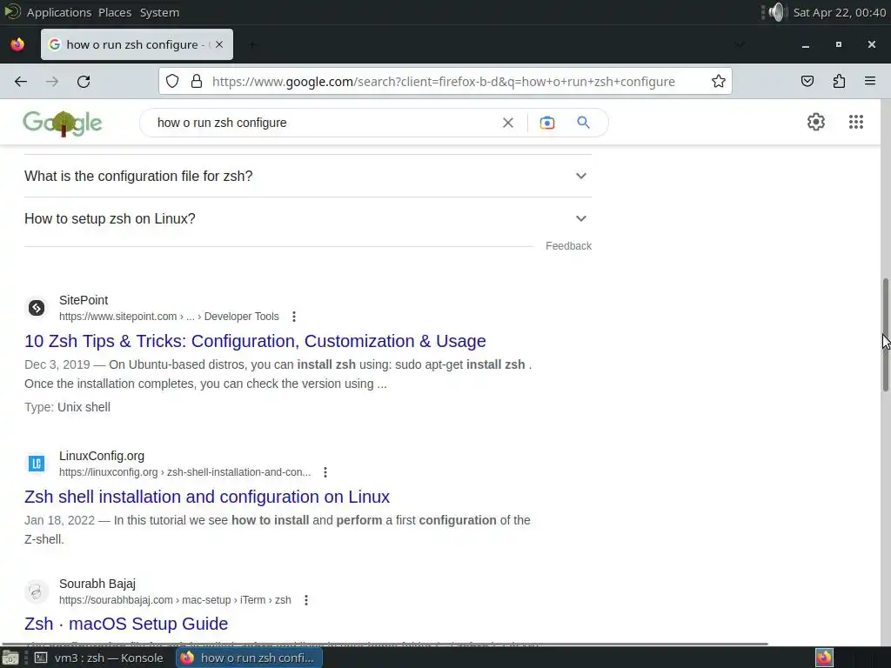
Task: Switch to the Firefox taskbar entry
Action: pyautogui.click(x=250, y=658)
